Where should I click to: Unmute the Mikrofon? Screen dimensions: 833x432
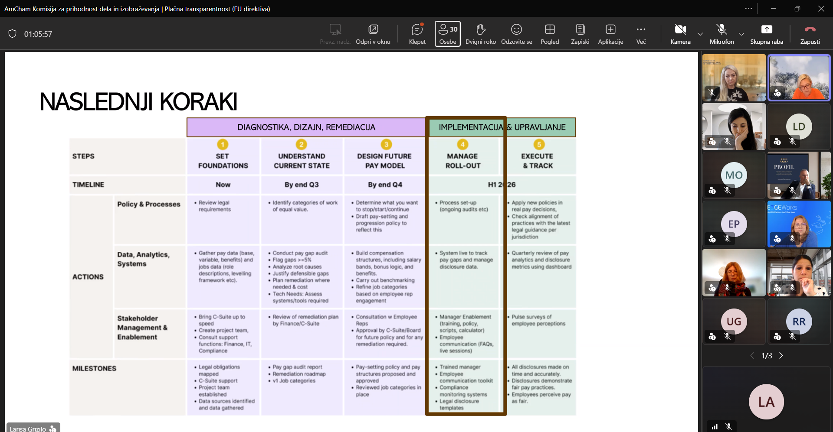coord(721,34)
